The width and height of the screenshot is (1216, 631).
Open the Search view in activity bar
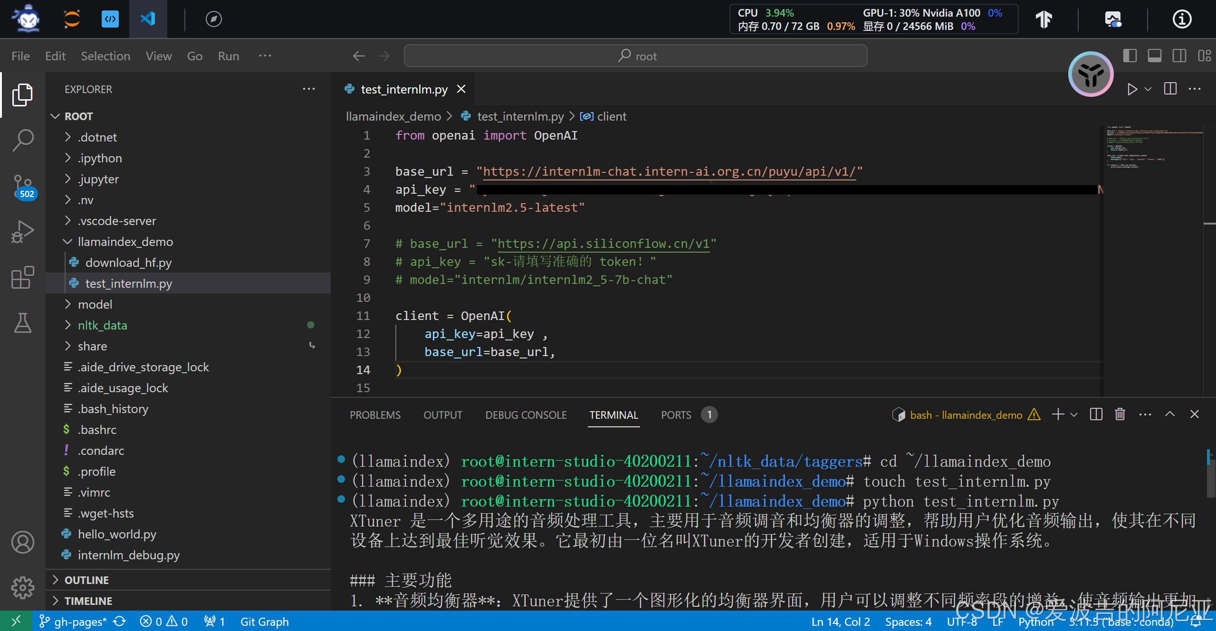[x=22, y=141]
